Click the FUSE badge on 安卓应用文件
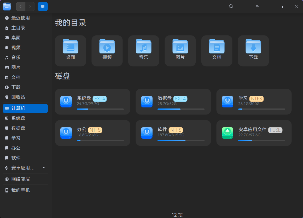 coord(275,130)
